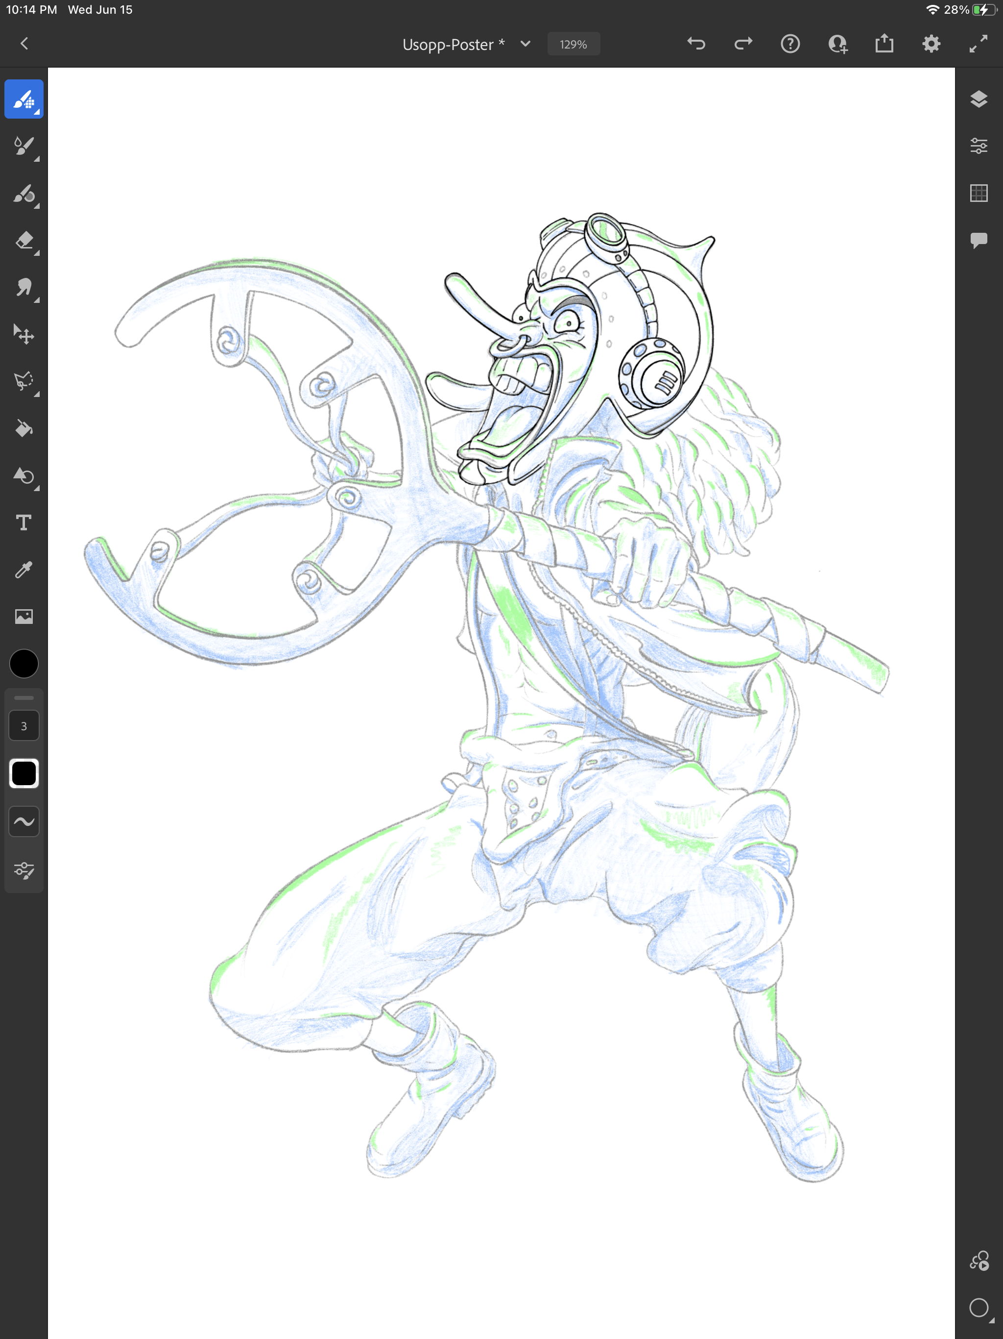This screenshot has width=1003, height=1339.
Task: Select the Pixel Brush tool
Action: [x=24, y=99]
